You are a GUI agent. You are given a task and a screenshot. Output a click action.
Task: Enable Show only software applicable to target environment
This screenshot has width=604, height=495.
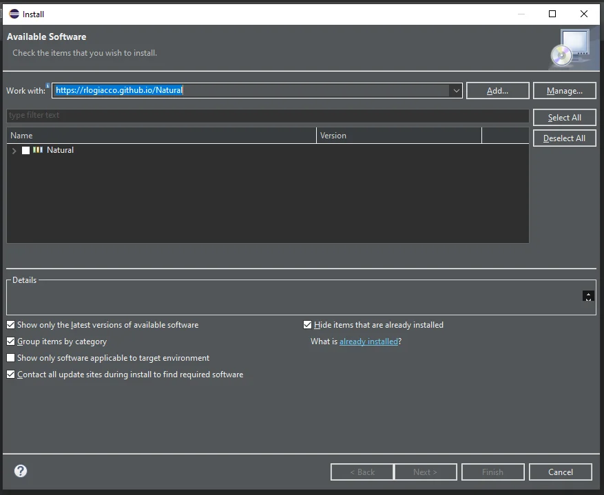(x=10, y=357)
